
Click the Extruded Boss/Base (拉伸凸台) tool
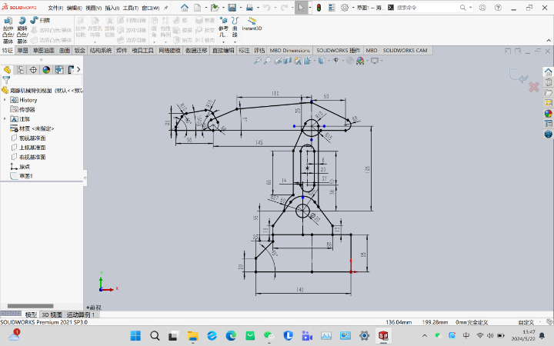tap(8, 30)
